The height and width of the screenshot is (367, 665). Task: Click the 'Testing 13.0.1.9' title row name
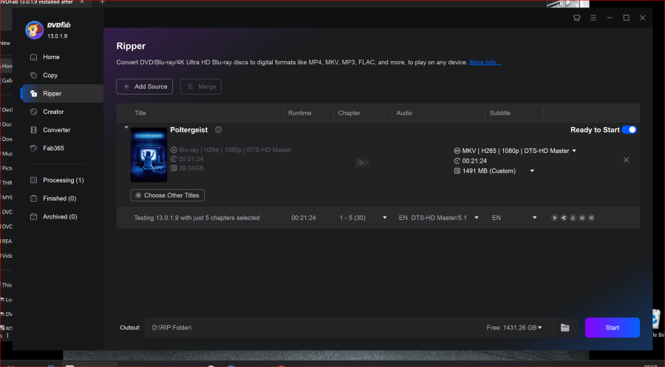(197, 218)
